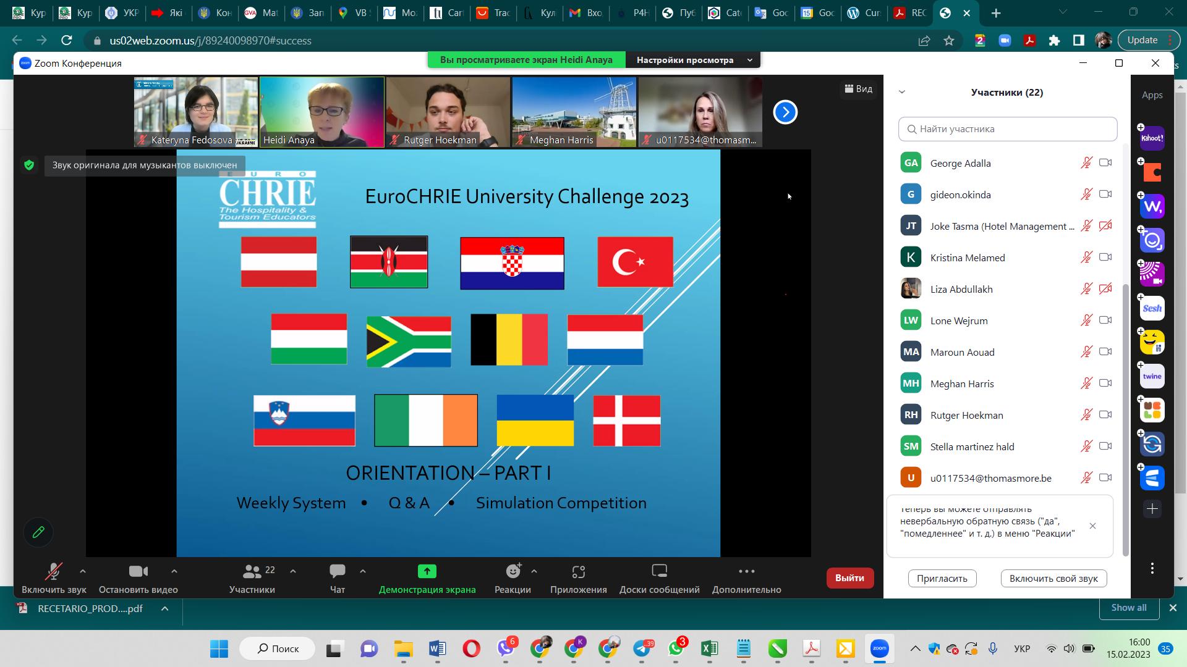Image resolution: width=1187 pixels, height=667 pixels.
Task: Toggle camera off with Остановить видео
Action: click(138, 578)
